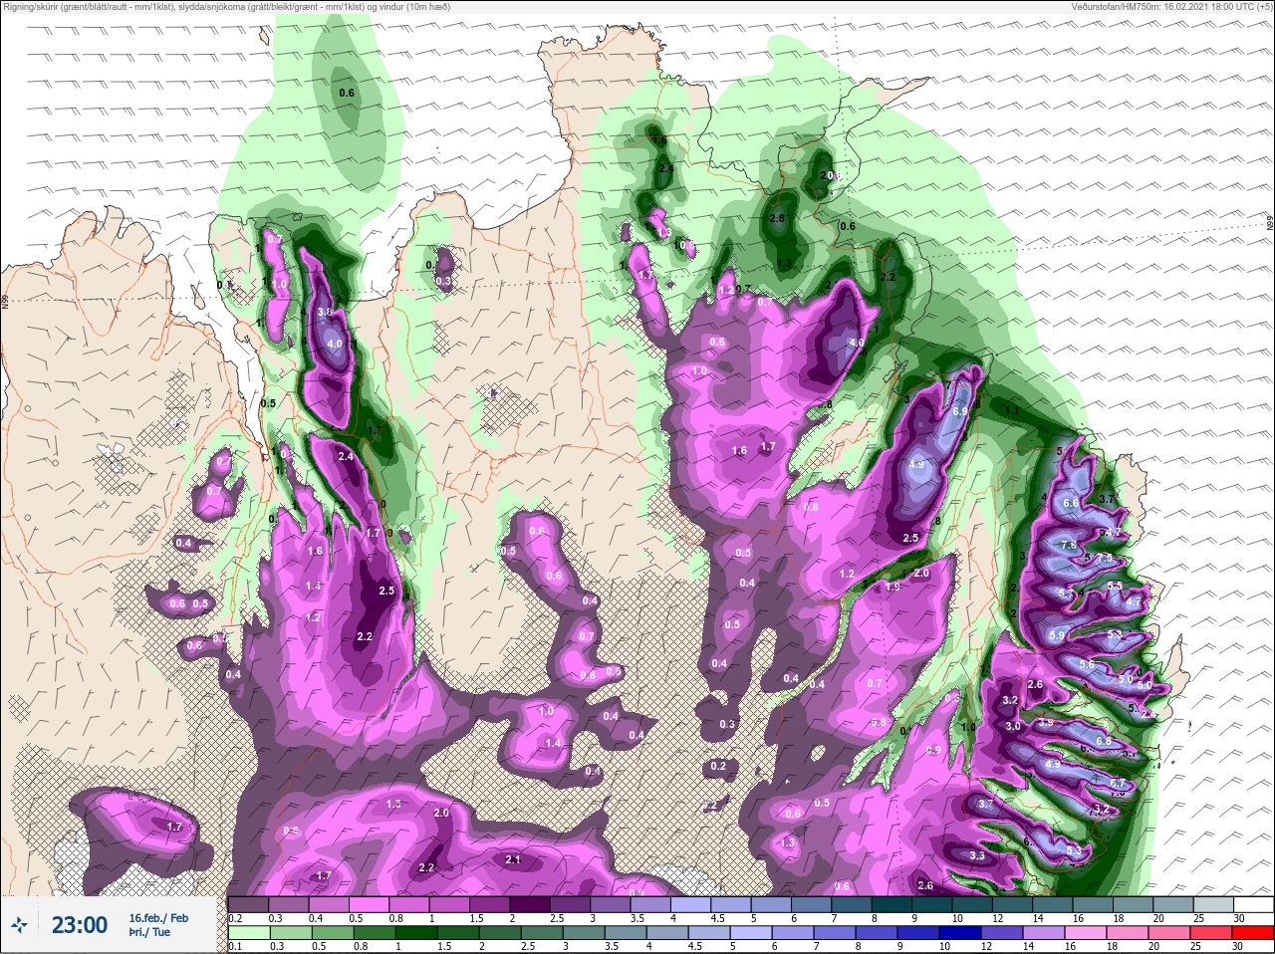
Task: Pick the dark purple swatch labeled 2, upper legend row
Action: point(531,904)
